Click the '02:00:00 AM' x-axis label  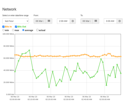click(x=15, y=99)
